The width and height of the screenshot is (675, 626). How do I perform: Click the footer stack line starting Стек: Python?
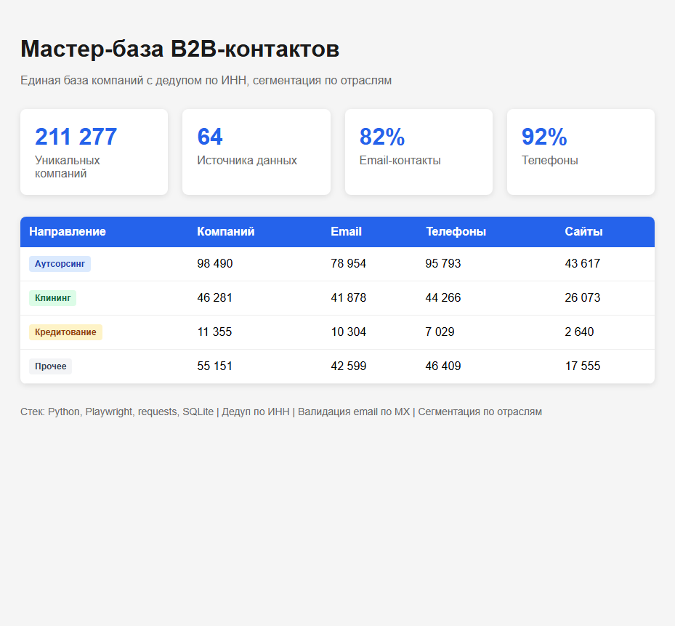point(281,412)
